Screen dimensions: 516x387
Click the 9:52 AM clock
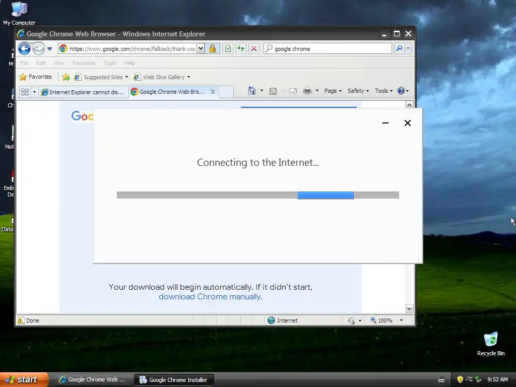(x=497, y=379)
